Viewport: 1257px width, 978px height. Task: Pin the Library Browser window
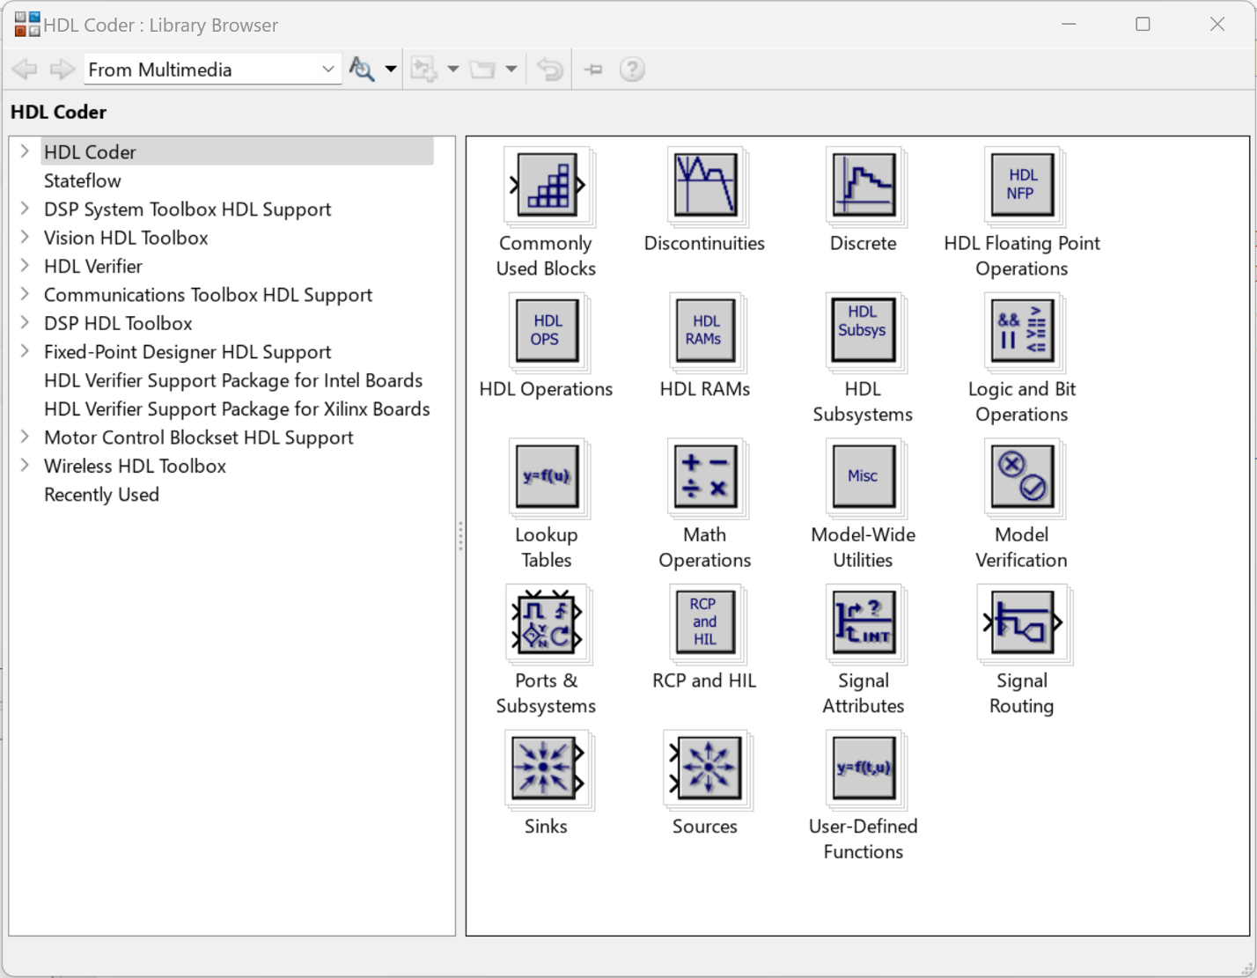click(592, 69)
